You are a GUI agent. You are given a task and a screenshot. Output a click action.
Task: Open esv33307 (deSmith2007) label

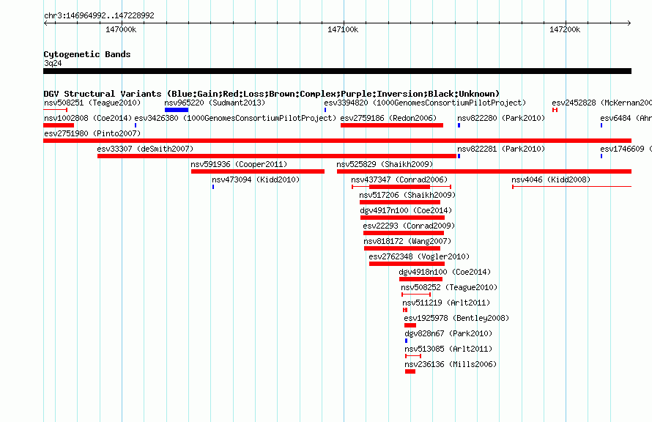(x=145, y=149)
